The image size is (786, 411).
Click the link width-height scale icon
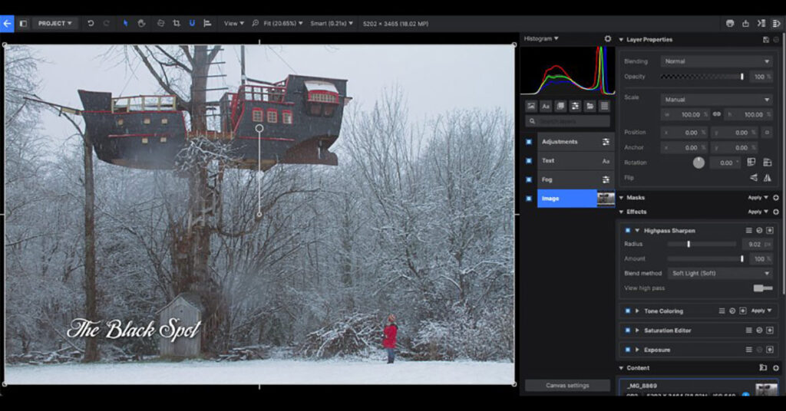tap(717, 114)
